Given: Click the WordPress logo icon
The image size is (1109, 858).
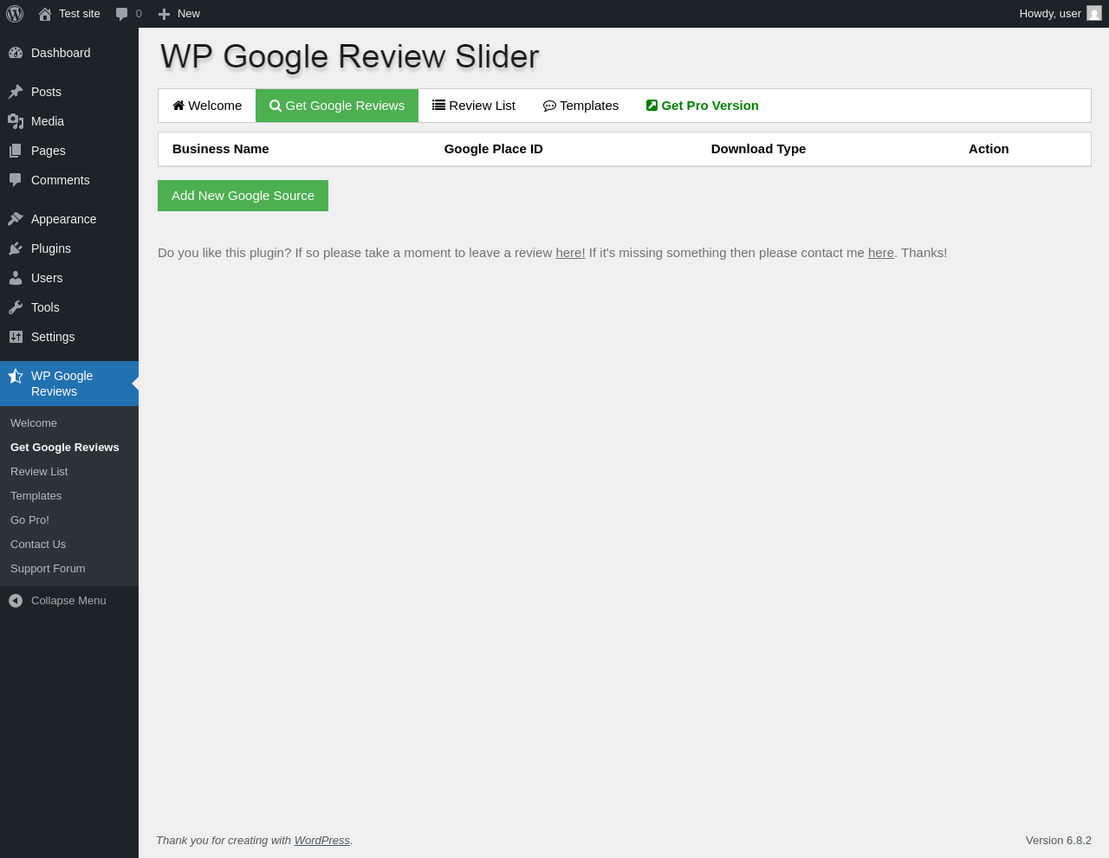Looking at the screenshot, I should (x=15, y=14).
